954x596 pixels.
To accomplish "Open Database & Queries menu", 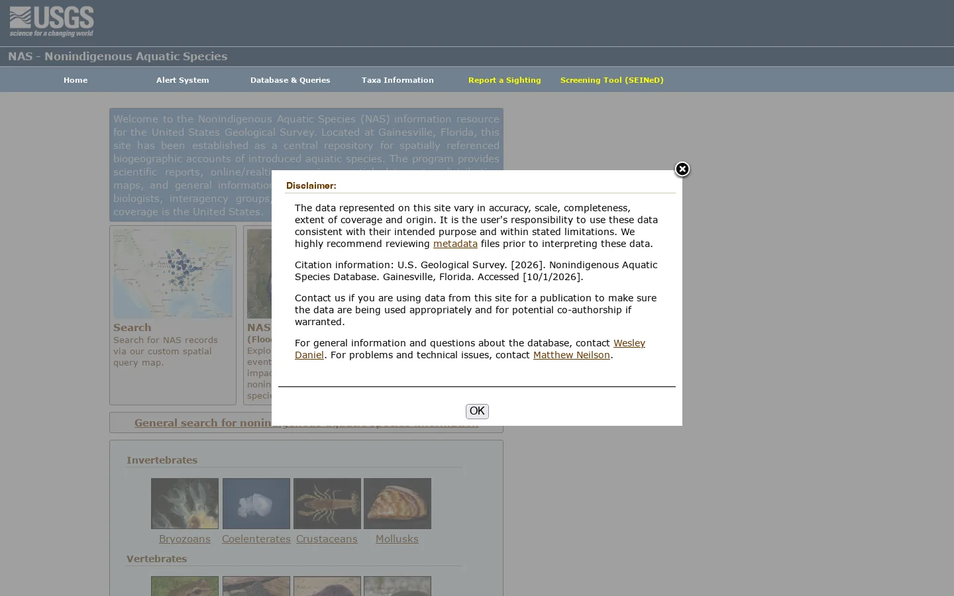I will [x=290, y=80].
